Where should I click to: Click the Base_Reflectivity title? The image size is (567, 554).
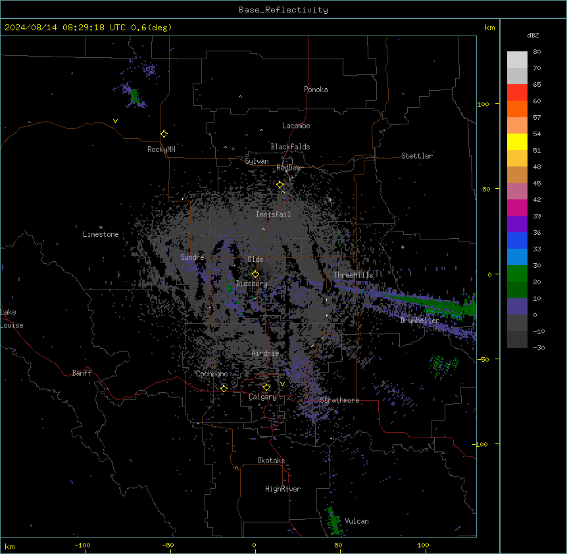[283, 10]
